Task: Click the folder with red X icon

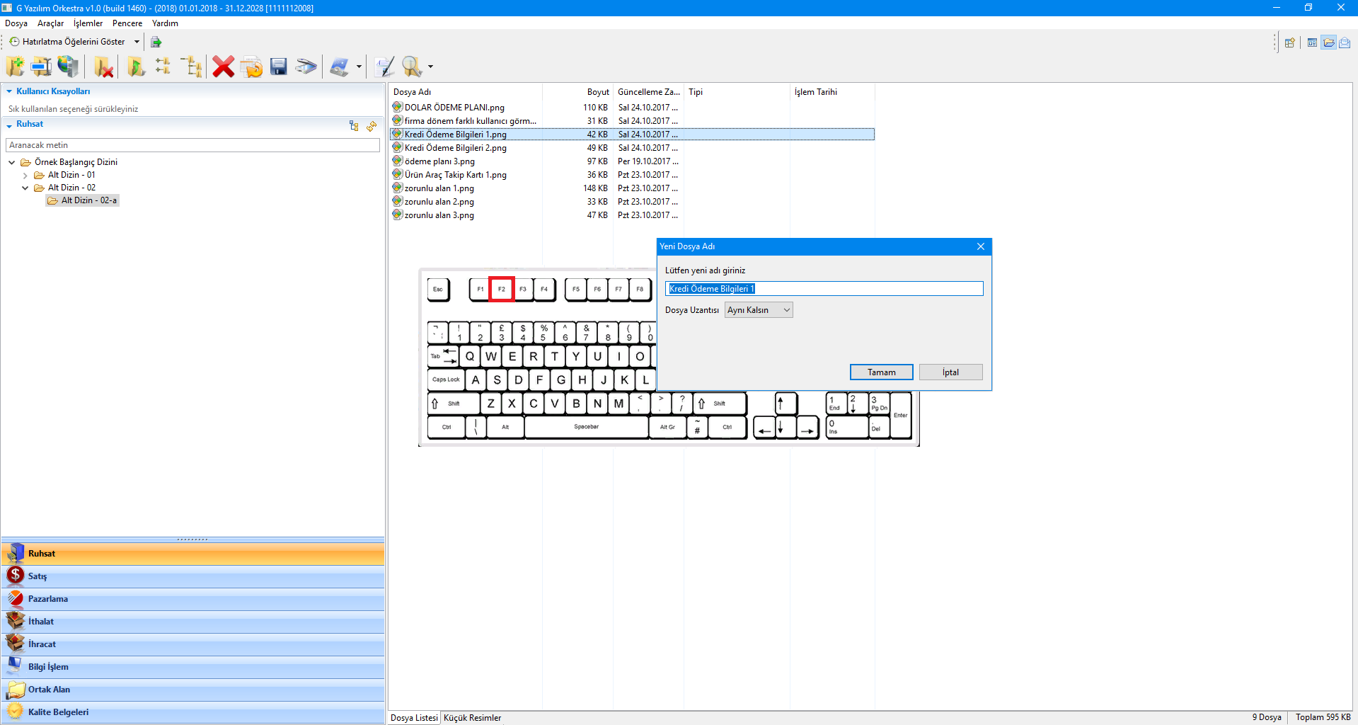Action: click(104, 67)
